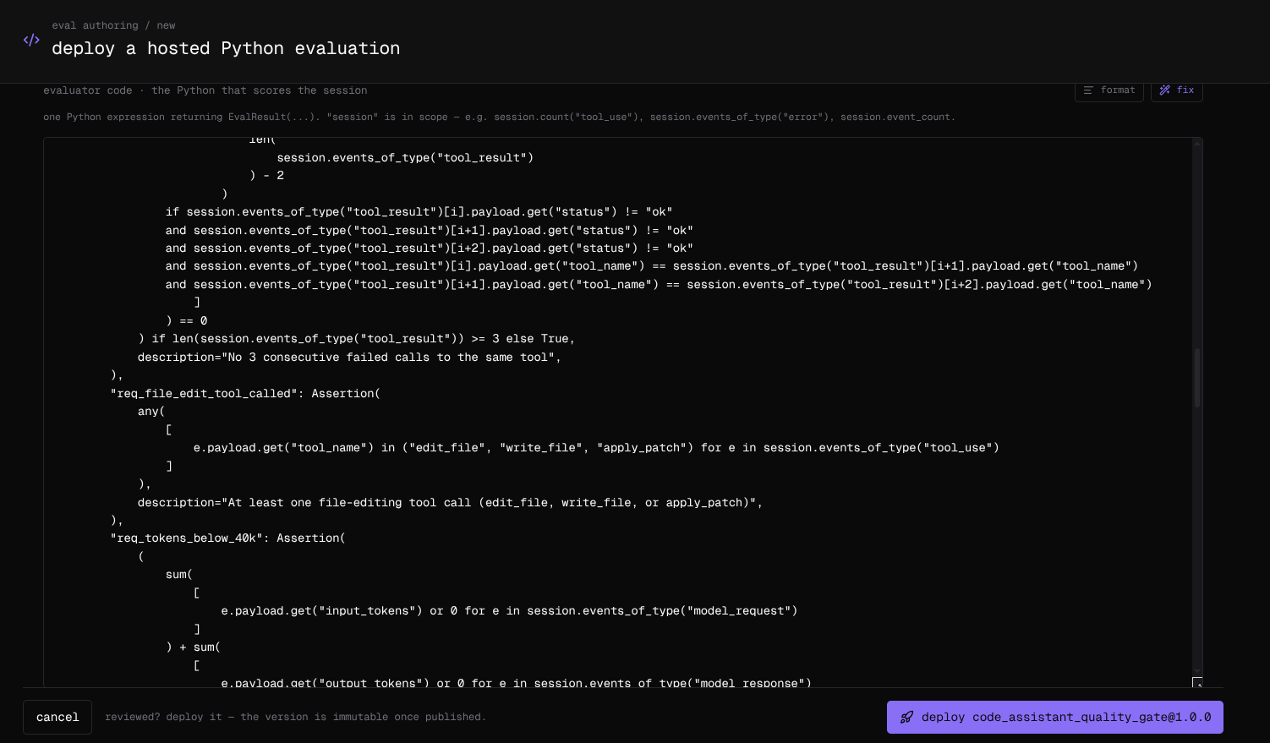Click the description 'At least one file-editing tool call'
1270x743 pixels.
click(x=451, y=503)
